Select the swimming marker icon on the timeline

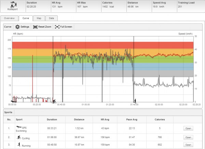click(13, 101)
